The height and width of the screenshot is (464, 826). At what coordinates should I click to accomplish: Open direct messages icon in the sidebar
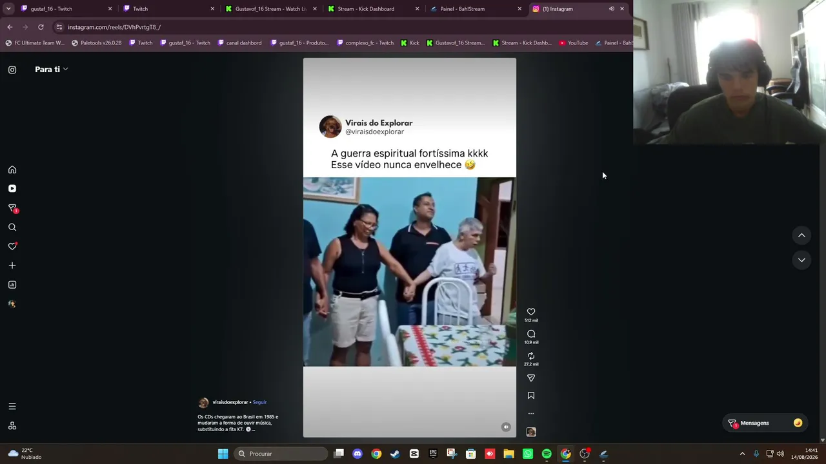click(12, 208)
